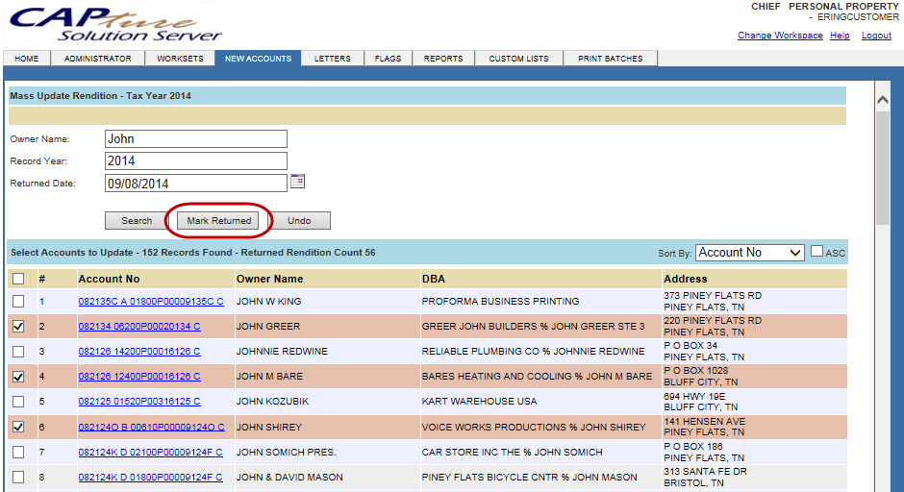This screenshot has width=904, height=492.
Task: Open the Sort By Account No dropdown
Action: [x=749, y=253]
